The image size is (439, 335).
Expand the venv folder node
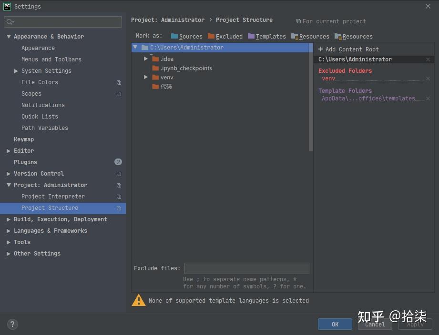(x=146, y=77)
